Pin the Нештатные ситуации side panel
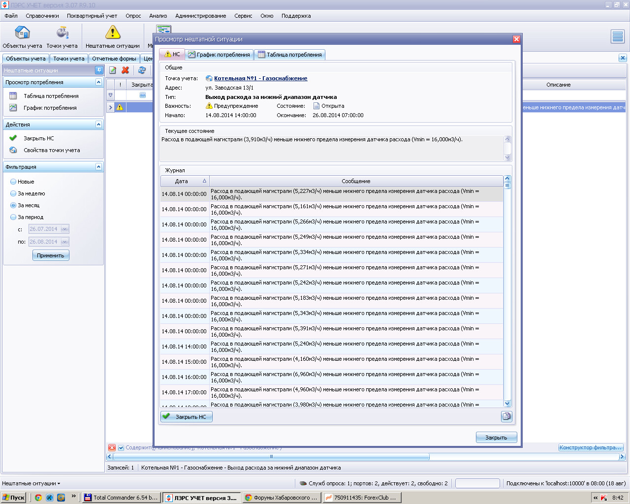This screenshot has width=630, height=504. pos(99,70)
